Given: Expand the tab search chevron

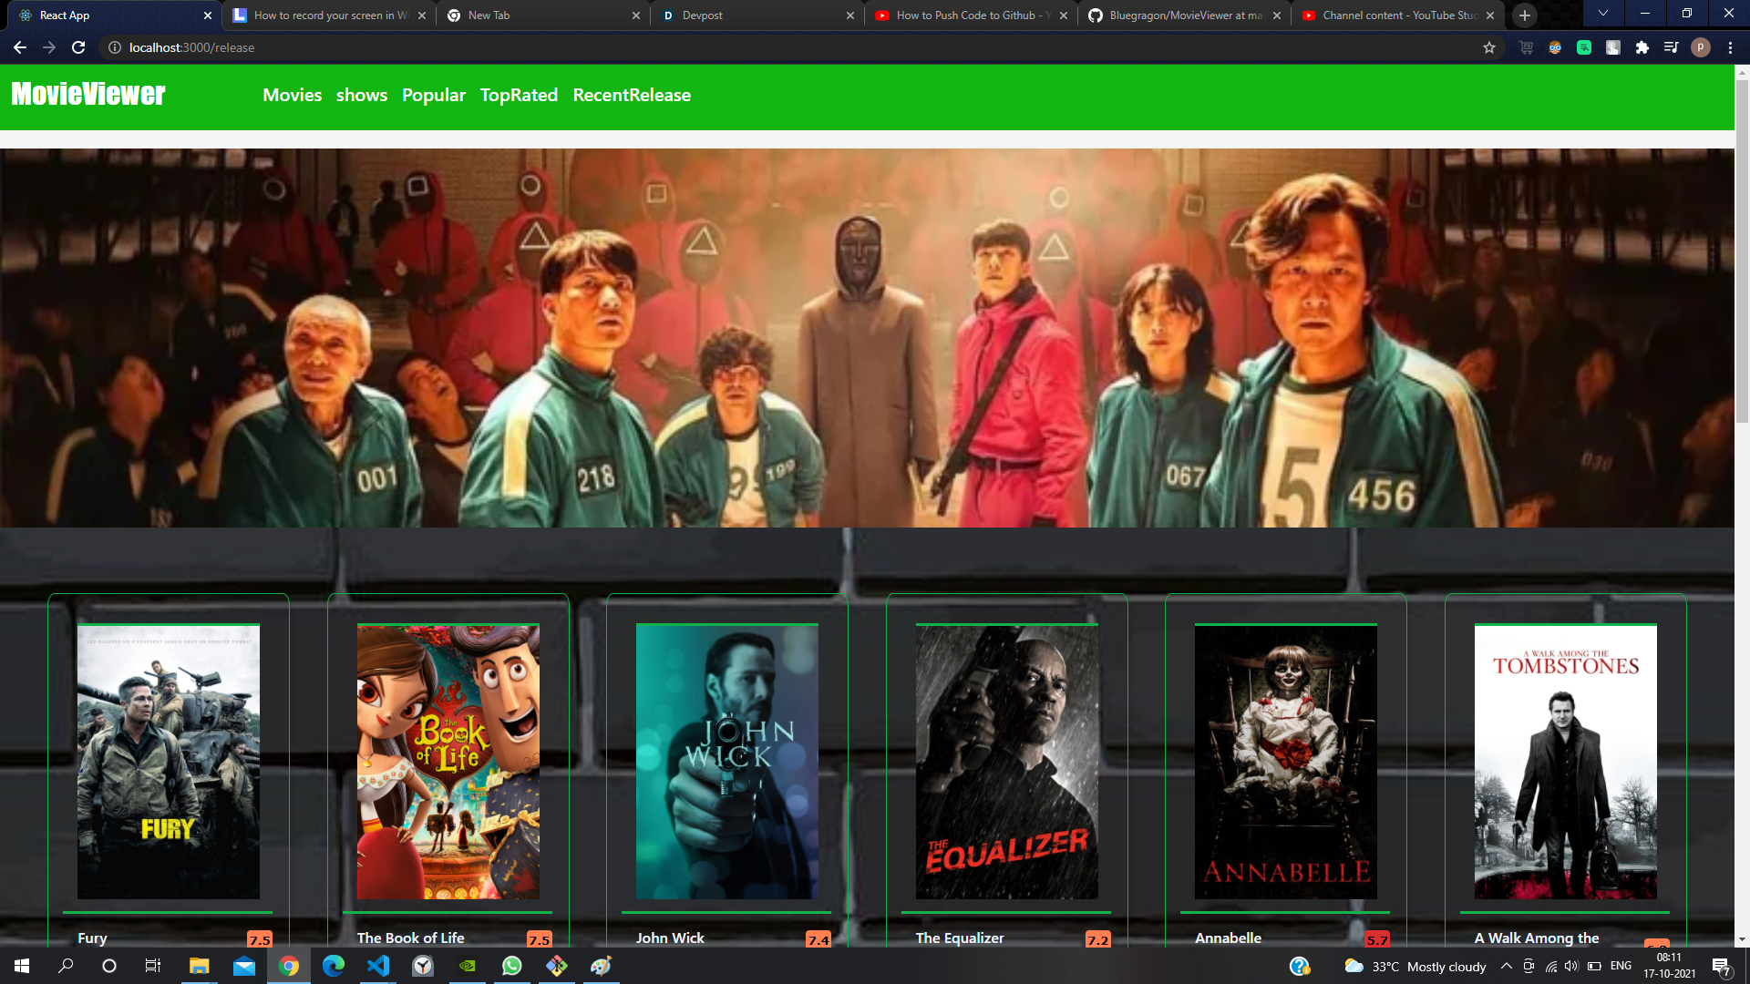Looking at the screenshot, I should [1602, 14].
